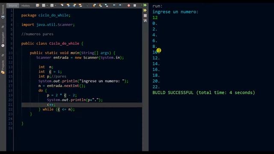Open the dropdown arrow beside the Back icon
This screenshot has height=154, width=274.
(47, 6)
